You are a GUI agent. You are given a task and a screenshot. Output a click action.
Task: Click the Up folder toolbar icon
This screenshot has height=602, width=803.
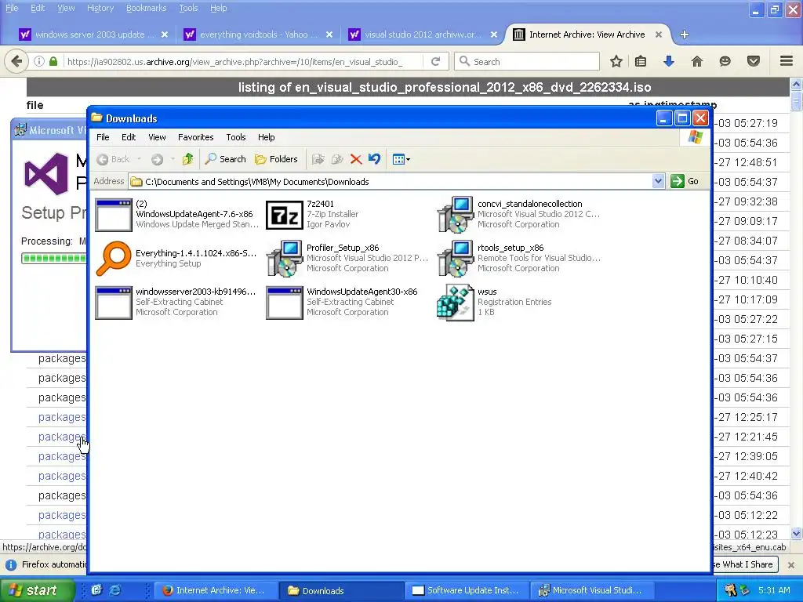188,159
